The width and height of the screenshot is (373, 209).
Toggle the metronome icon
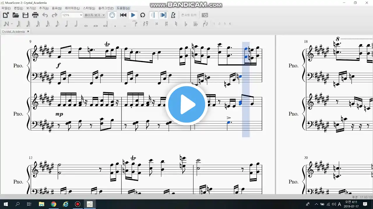pos(173,15)
